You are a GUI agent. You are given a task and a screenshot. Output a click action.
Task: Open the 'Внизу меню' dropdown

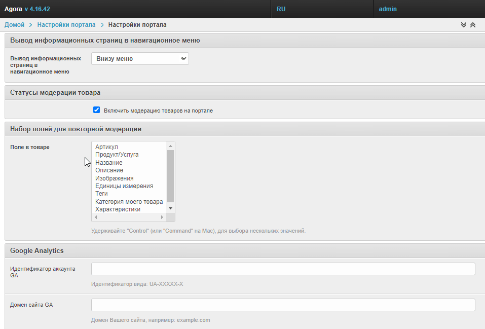[140, 59]
